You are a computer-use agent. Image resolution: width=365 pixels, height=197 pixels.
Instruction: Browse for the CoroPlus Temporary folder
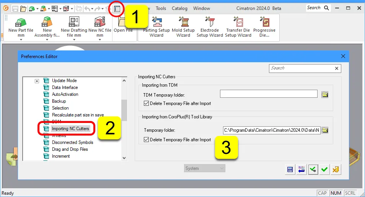tap(325, 130)
